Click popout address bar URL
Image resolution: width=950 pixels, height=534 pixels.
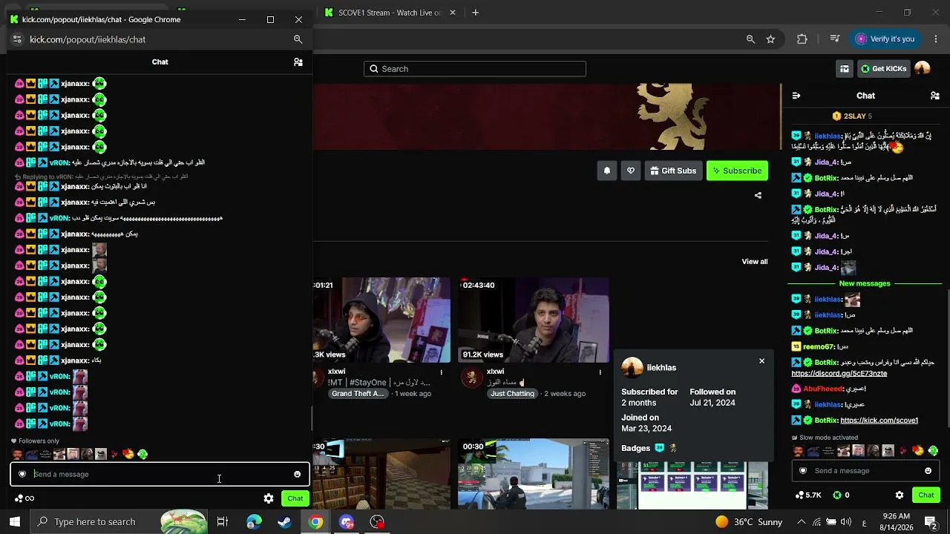click(x=88, y=39)
